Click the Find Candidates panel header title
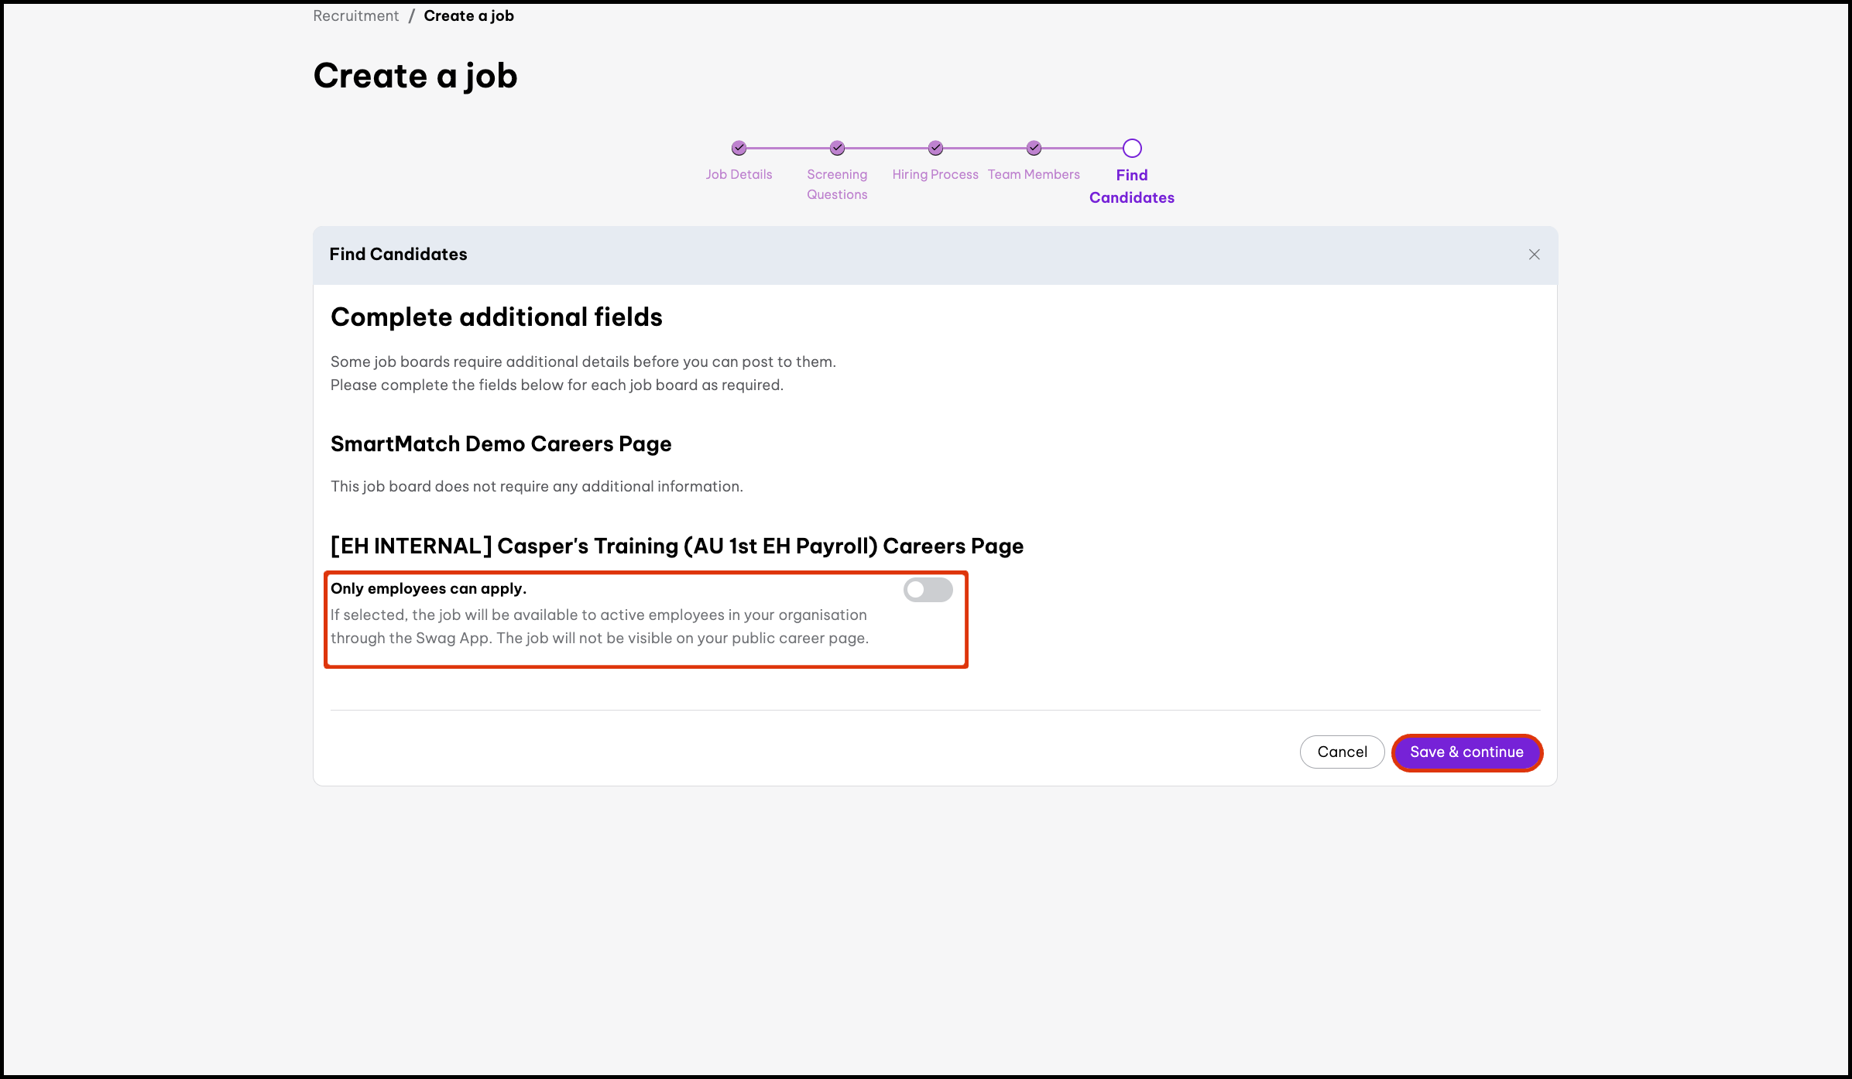 pos(398,255)
